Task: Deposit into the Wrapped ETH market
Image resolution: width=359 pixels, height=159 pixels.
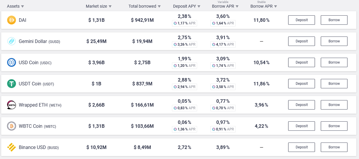Action: (x=302, y=105)
